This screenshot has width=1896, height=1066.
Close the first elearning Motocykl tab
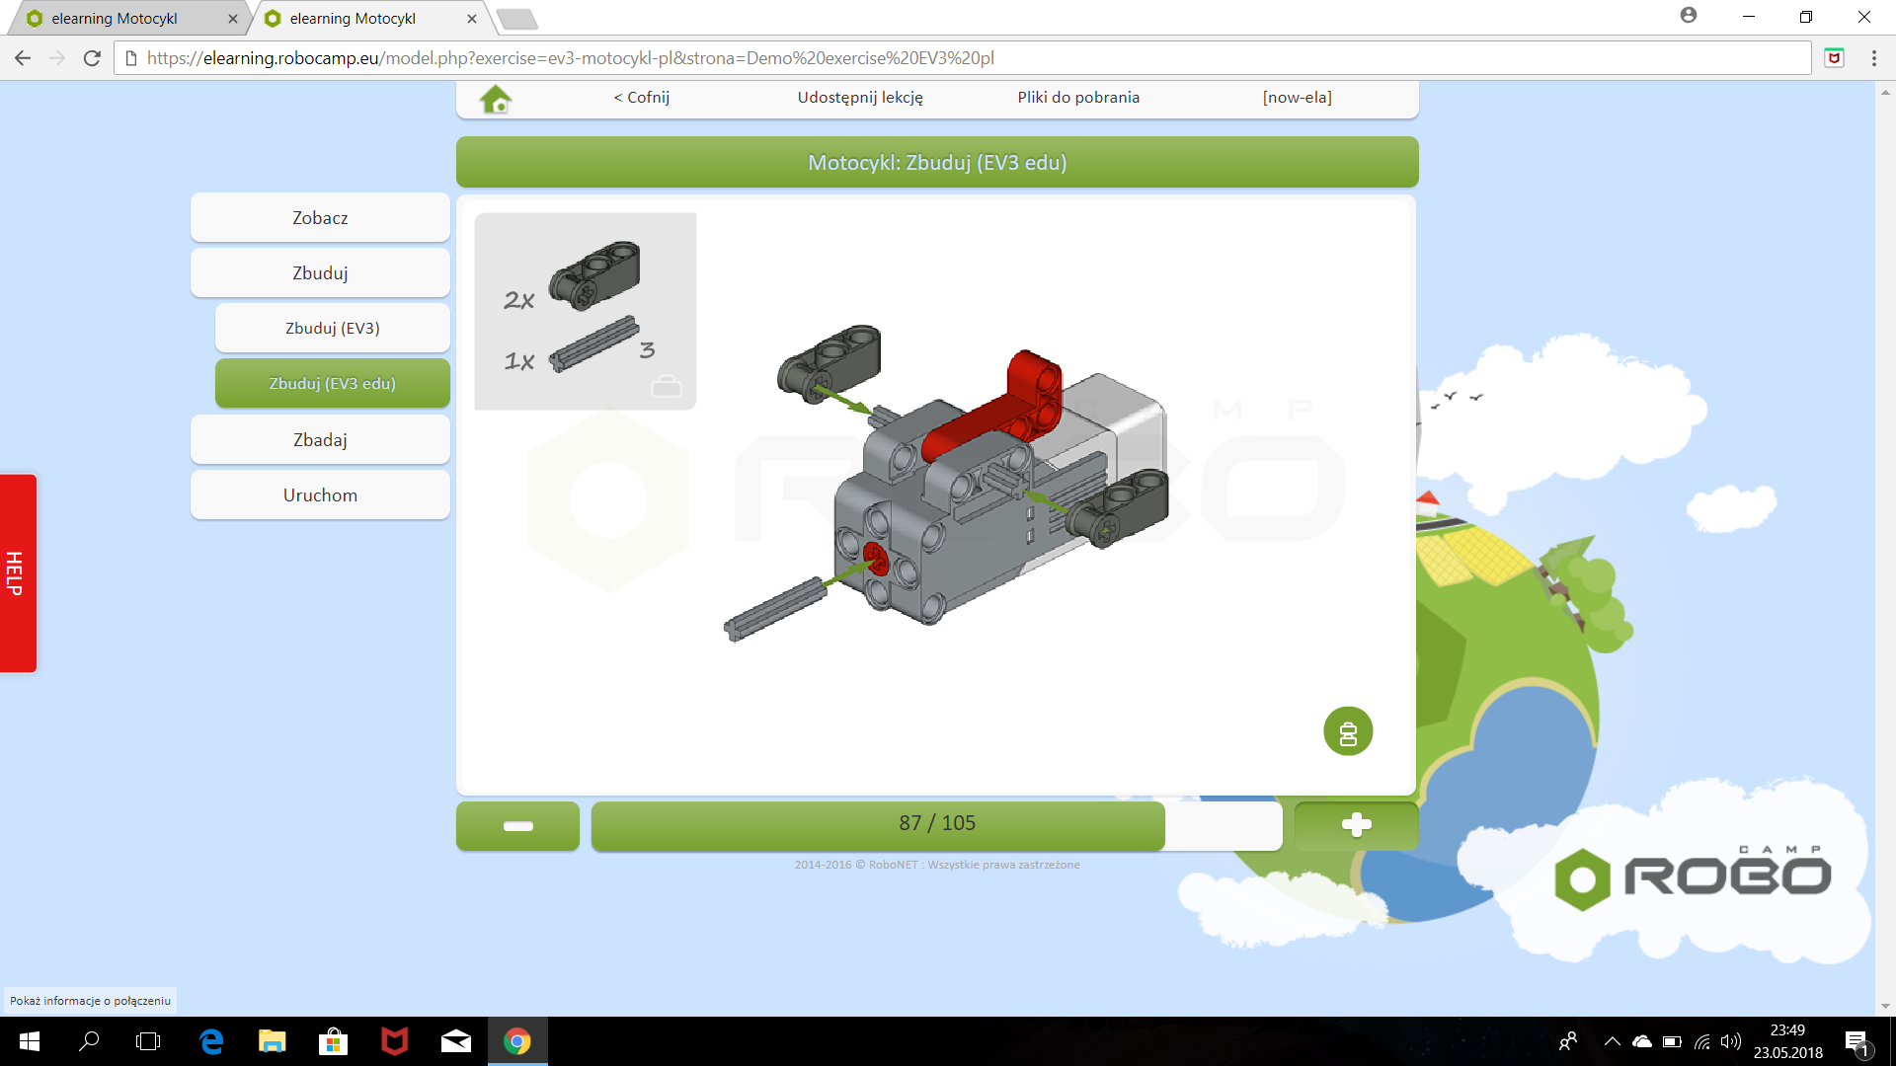(x=233, y=19)
